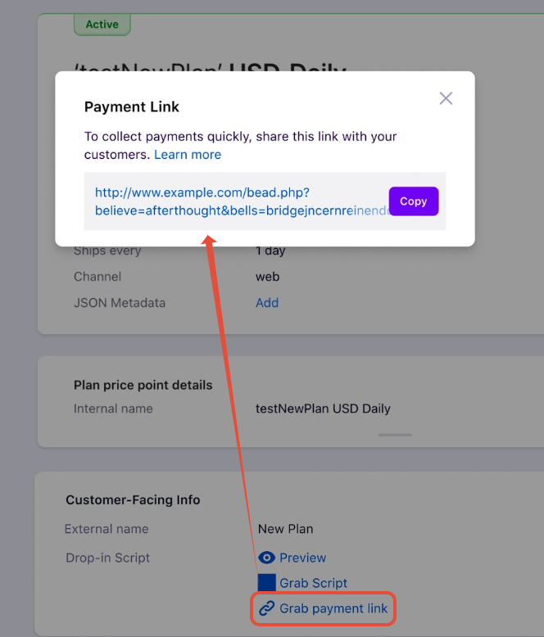Click the Plan price point details heading

coord(143,385)
